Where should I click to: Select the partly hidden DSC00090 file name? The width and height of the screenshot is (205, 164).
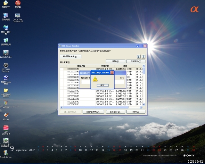click(x=73, y=72)
